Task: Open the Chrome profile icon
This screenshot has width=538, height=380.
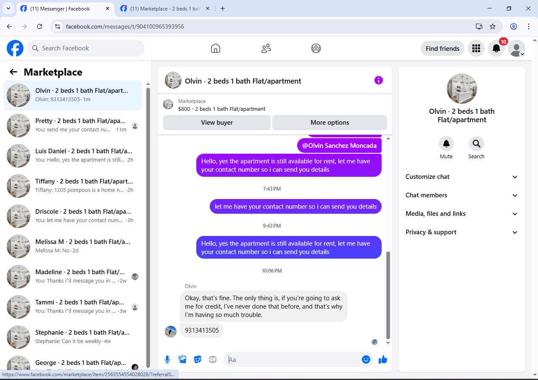Action: [x=514, y=26]
